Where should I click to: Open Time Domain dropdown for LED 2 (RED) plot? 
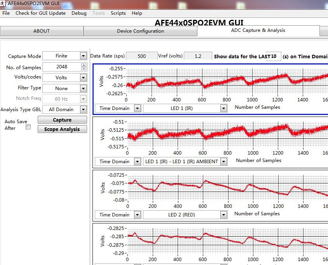point(137,215)
